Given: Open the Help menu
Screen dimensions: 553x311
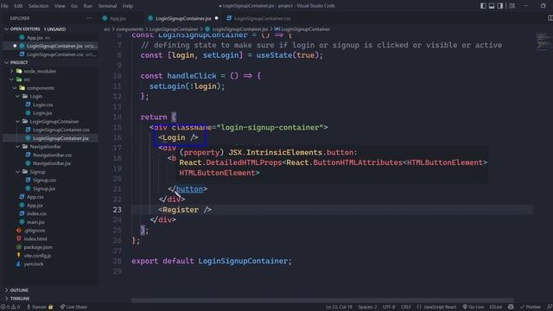Looking at the screenshot, I should click(x=128, y=6).
